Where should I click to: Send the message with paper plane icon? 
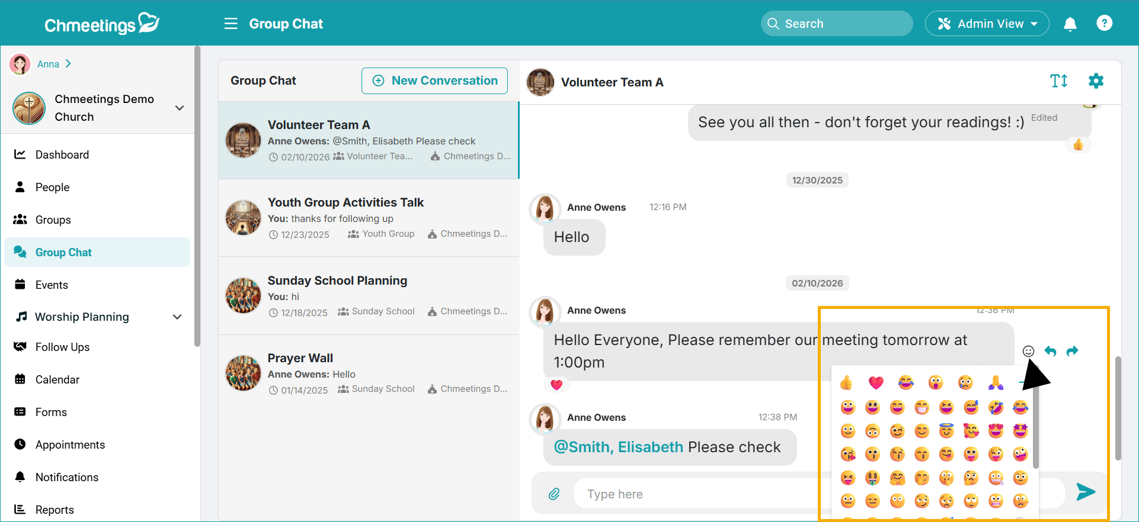click(1085, 492)
